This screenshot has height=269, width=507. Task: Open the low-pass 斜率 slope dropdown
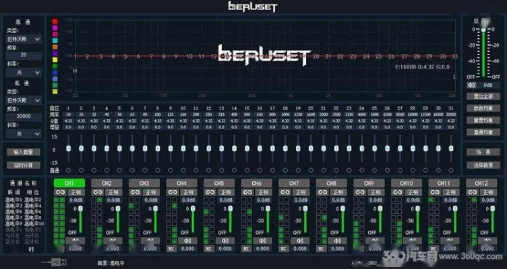click(x=23, y=134)
